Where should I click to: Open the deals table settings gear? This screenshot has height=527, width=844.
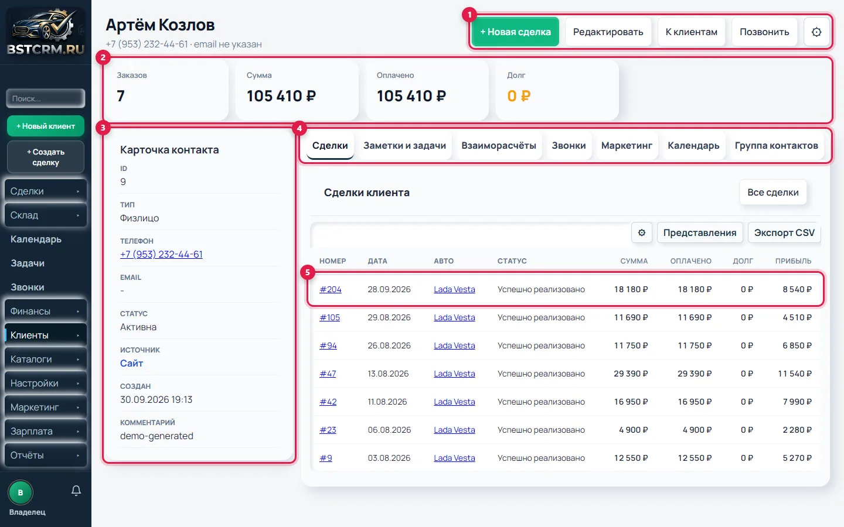pyautogui.click(x=642, y=232)
